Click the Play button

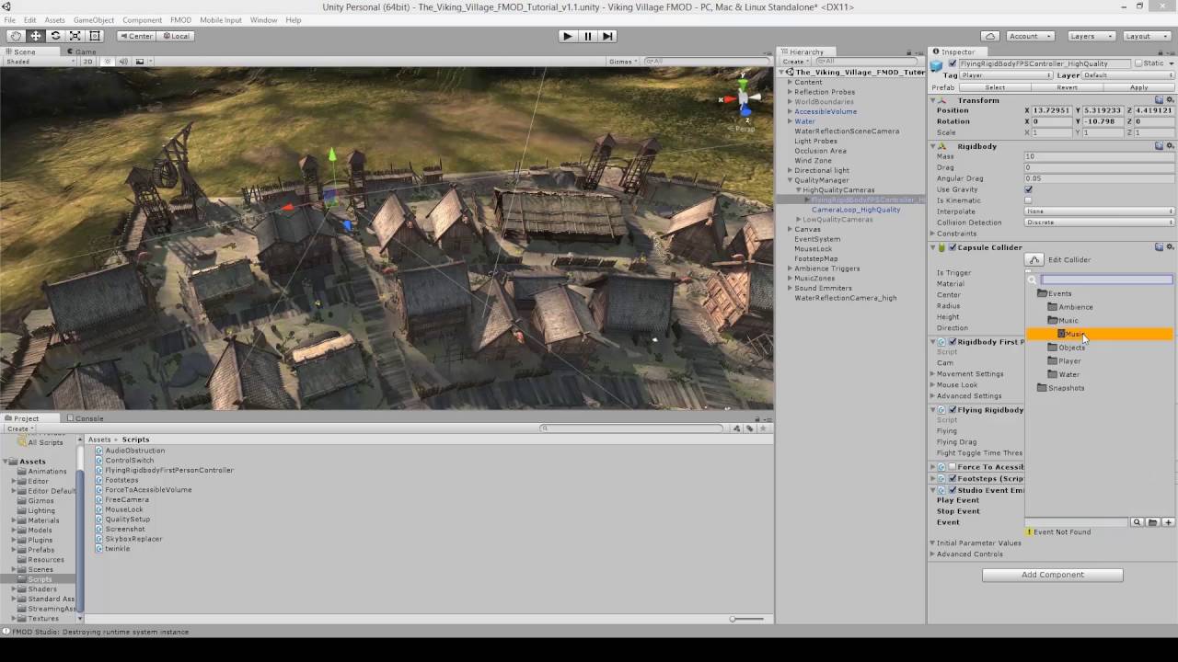point(568,36)
